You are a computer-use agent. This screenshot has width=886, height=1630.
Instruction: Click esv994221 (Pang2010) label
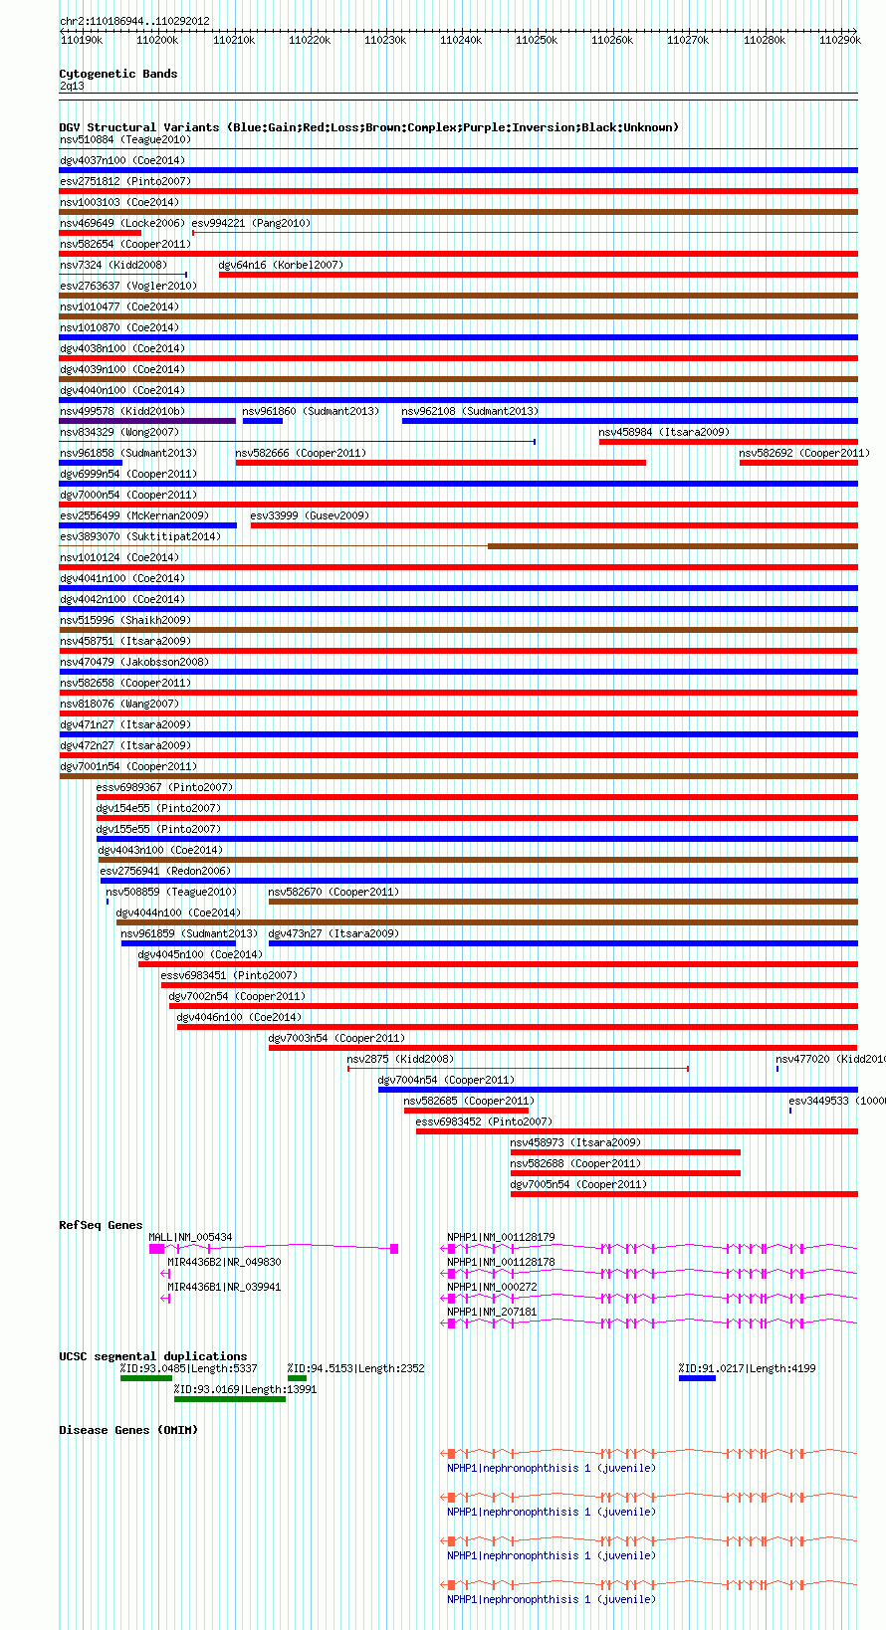(x=251, y=223)
